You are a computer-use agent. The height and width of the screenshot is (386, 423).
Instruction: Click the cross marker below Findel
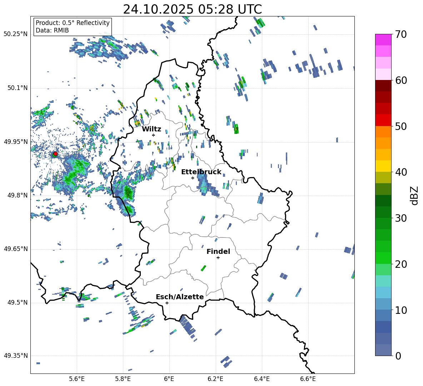218,257
